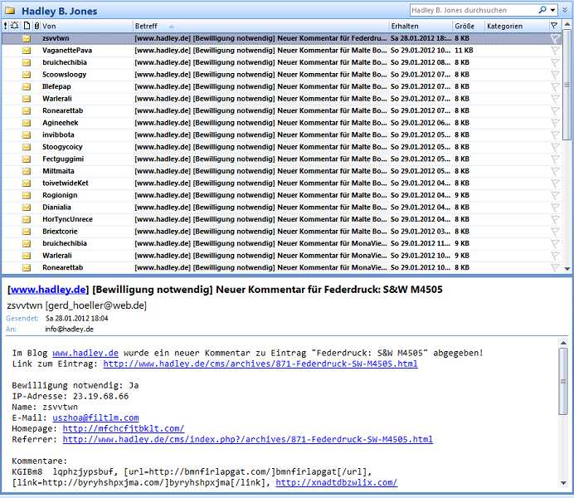Expand the query builder chevron

click(566, 11)
